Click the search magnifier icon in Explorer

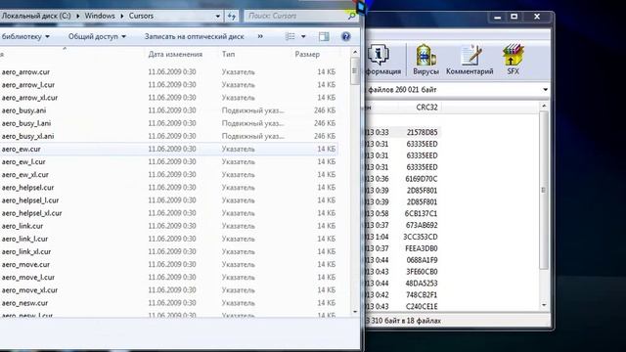pos(352,16)
